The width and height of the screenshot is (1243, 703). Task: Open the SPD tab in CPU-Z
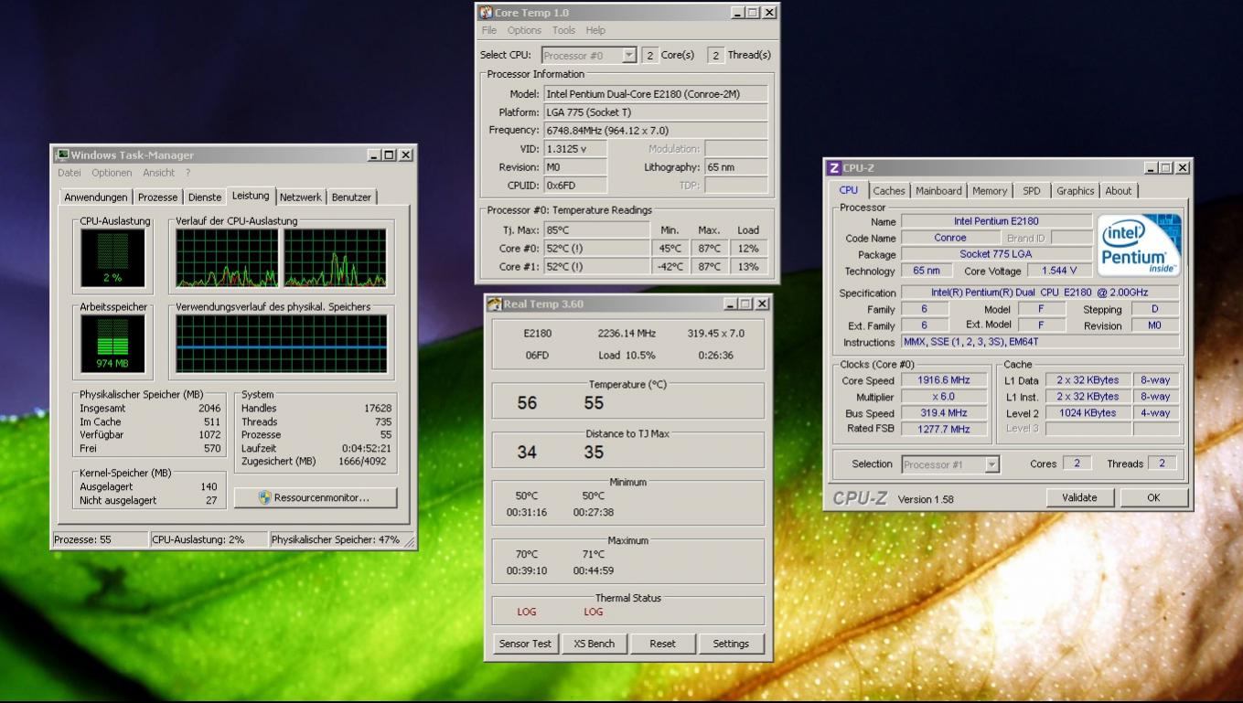pos(1031,191)
